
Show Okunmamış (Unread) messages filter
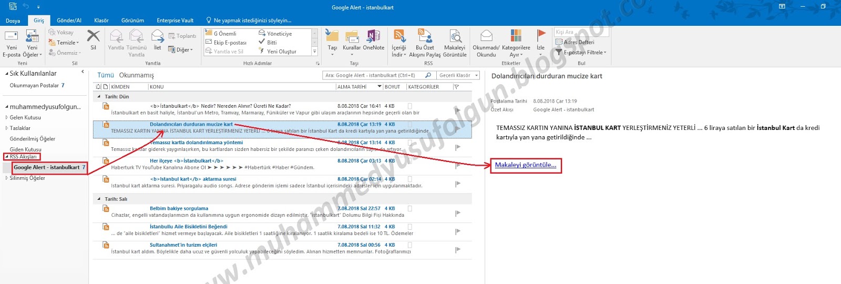pyautogui.click(x=137, y=75)
